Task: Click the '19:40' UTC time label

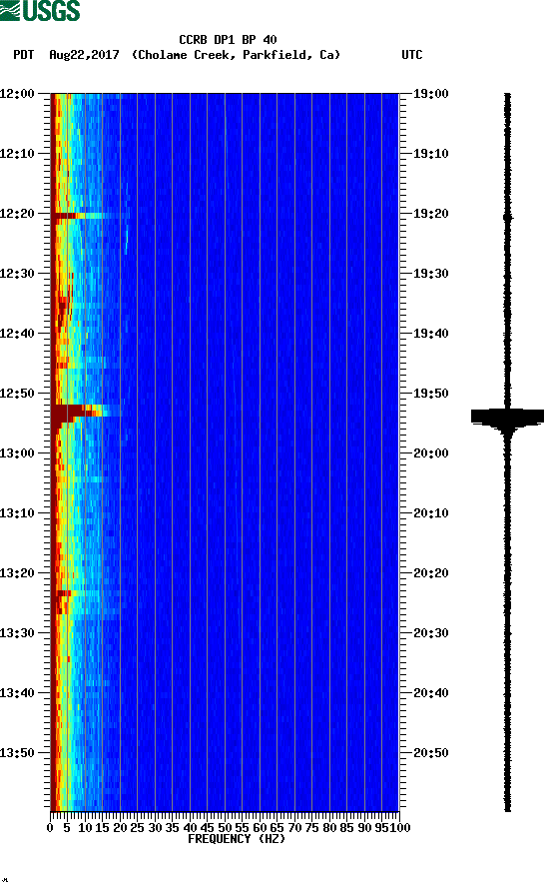Action: 430,334
